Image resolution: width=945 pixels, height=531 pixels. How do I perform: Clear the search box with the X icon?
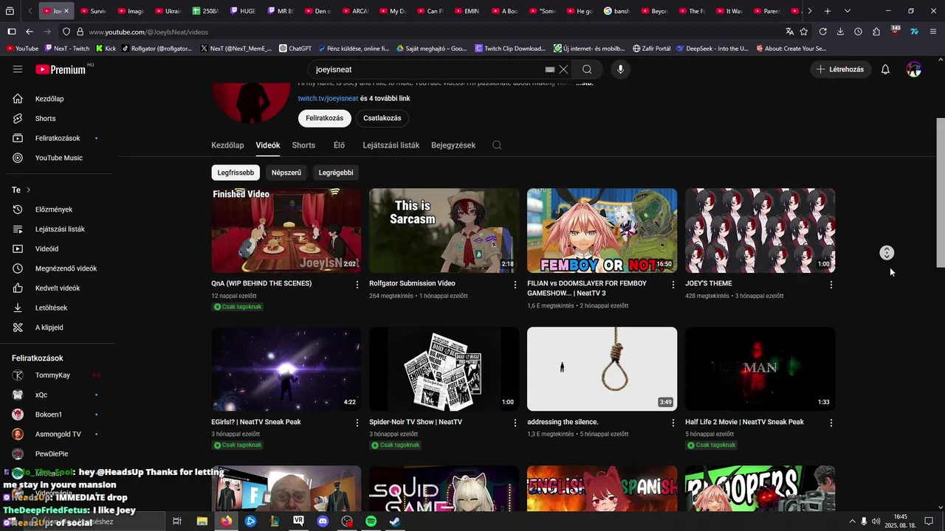563,69
